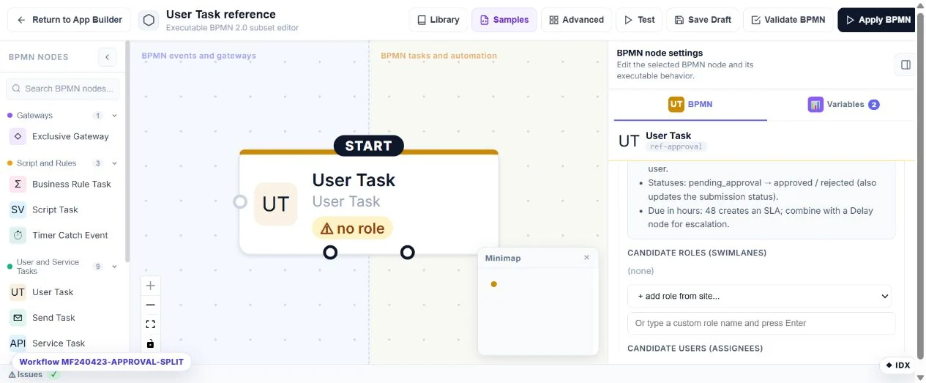Click the second bottom output handle of node
This screenshot has height=383, width=926.
coord(408,252)
